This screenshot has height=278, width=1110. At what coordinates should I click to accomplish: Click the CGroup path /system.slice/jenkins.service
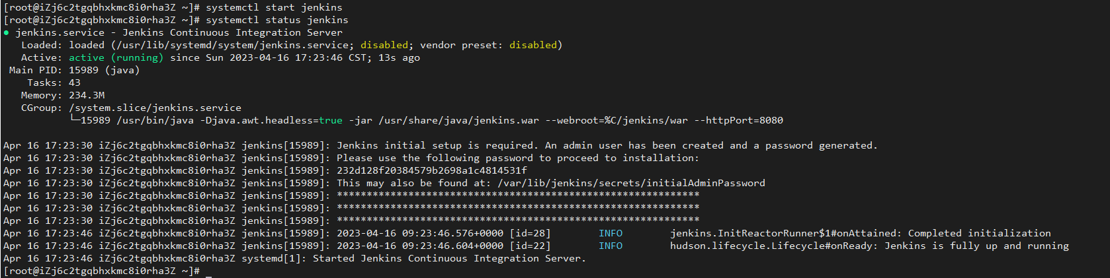click(x=155, y=108)
